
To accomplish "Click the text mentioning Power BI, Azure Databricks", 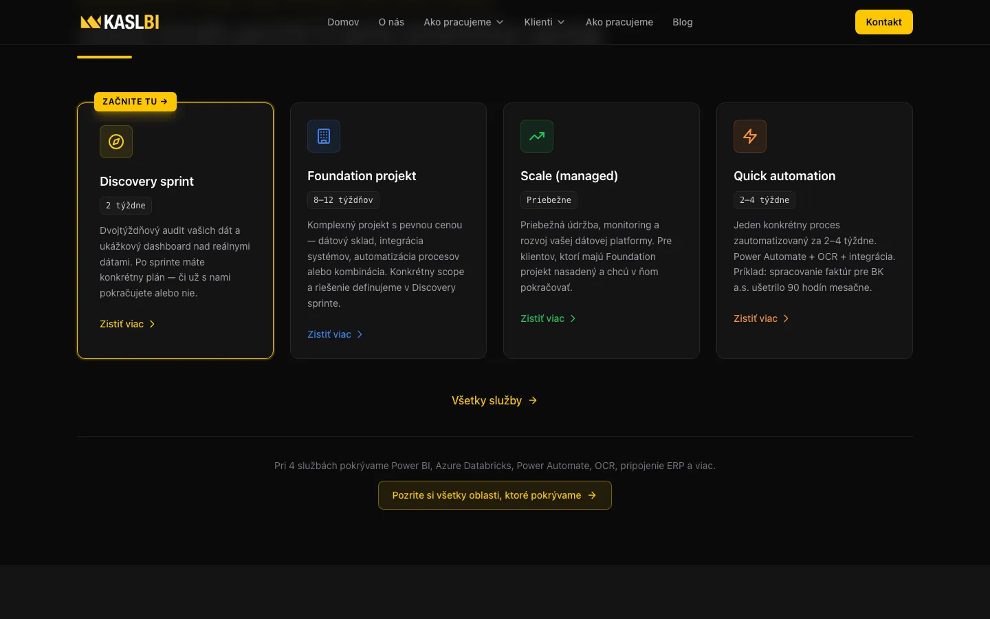I will (495, 466).
